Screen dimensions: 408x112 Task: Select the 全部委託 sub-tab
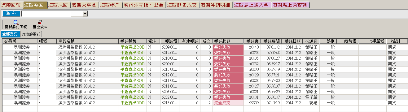[10, 34]
